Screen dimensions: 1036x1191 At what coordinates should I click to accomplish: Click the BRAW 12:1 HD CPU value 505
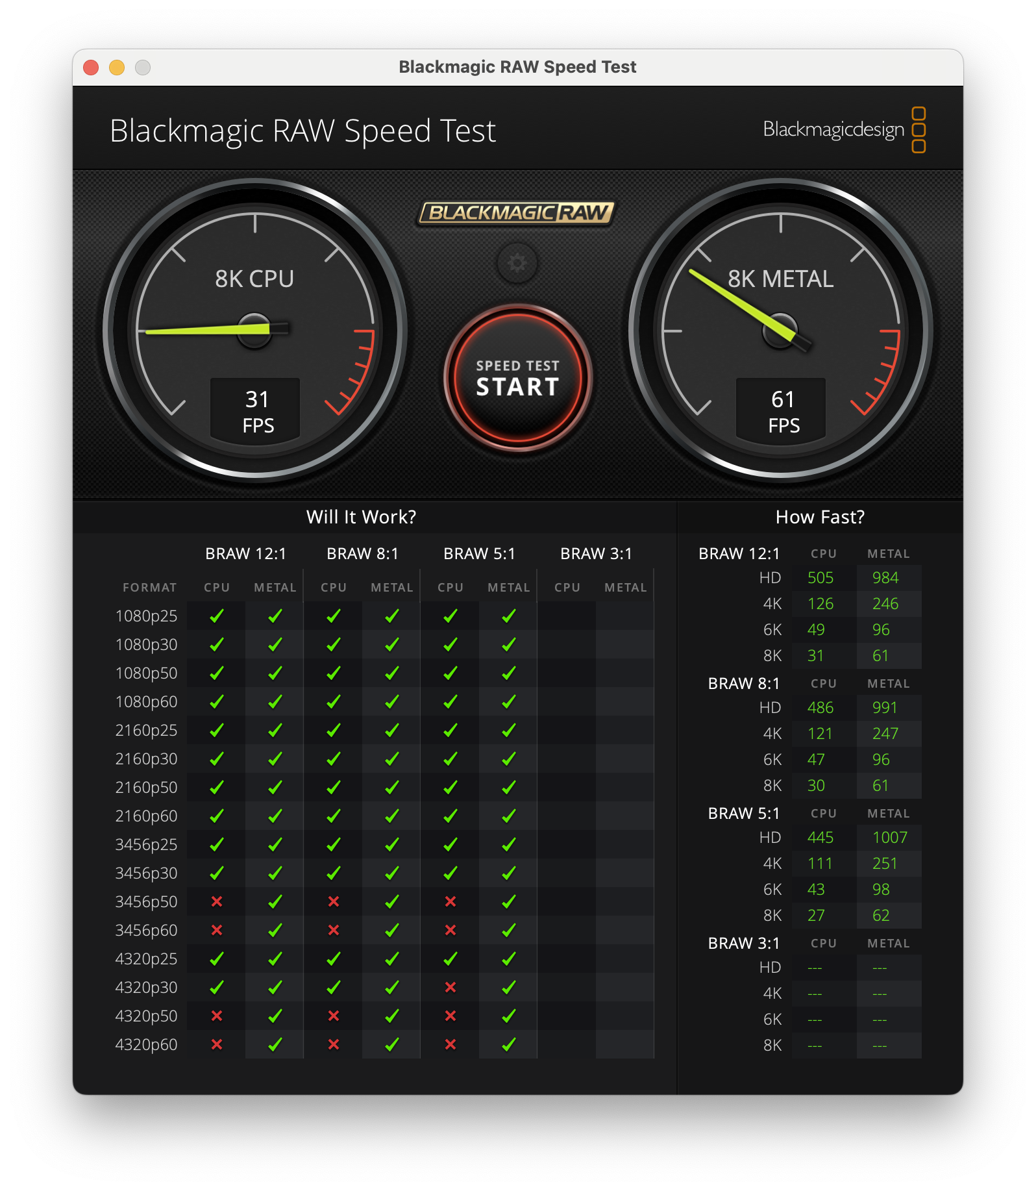820,578
